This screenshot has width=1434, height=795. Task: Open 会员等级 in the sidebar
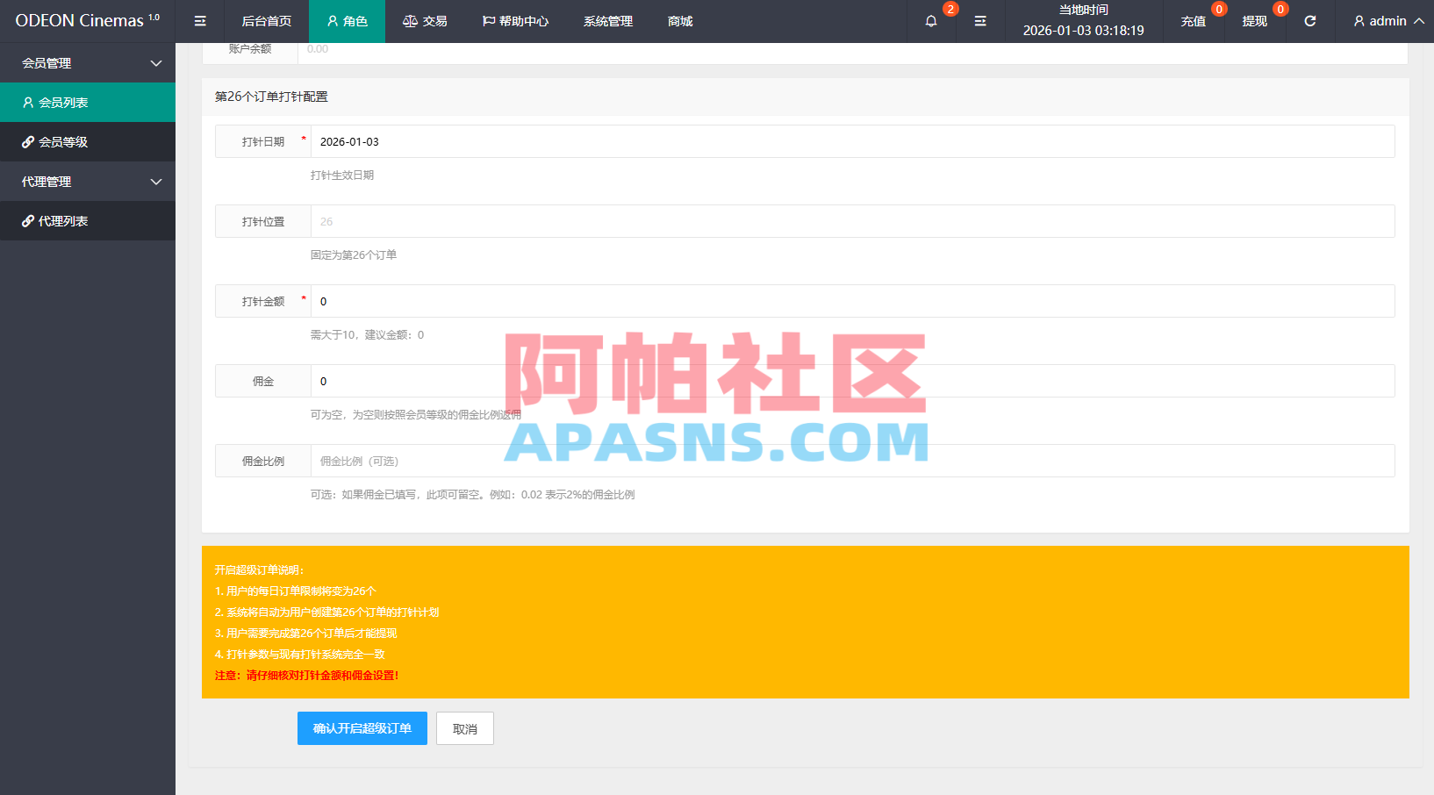[x=88, y=142]
